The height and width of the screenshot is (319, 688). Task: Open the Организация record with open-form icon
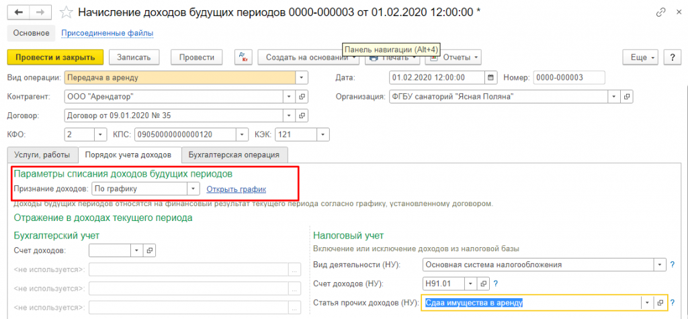pyautogui.click(x=628, y=96)
